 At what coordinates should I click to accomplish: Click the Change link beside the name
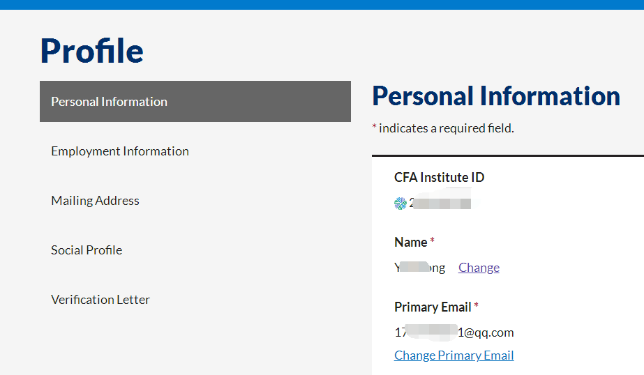click(479, 268)
